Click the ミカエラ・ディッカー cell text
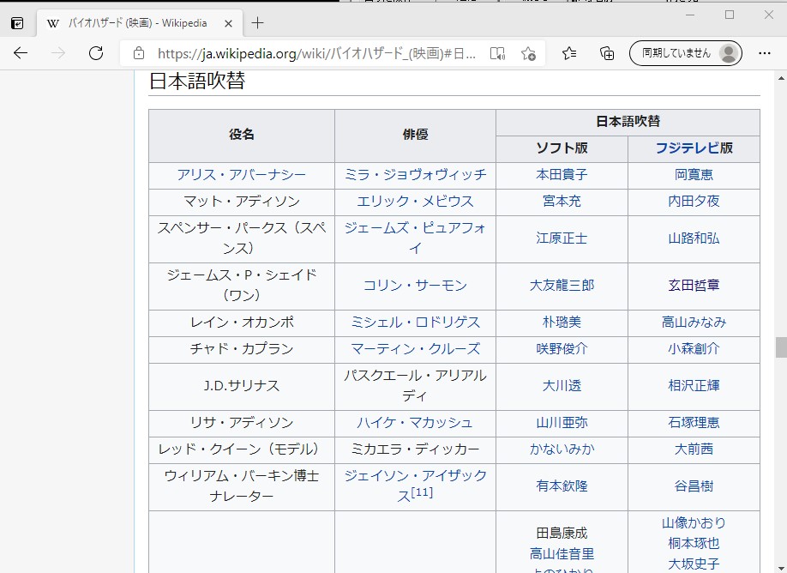 (x=415, y=449)
